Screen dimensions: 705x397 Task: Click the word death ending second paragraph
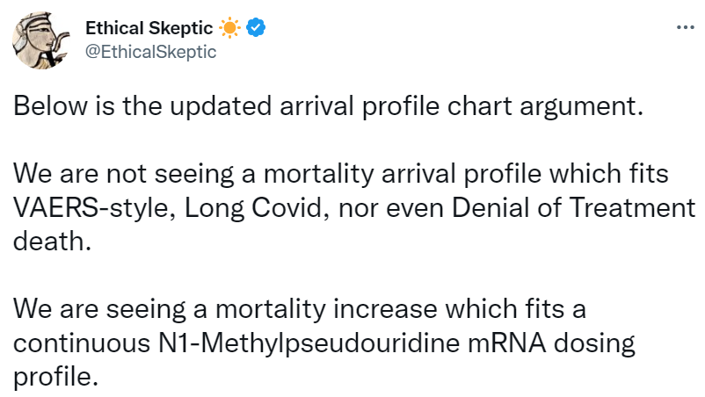[x=48, y=242]
